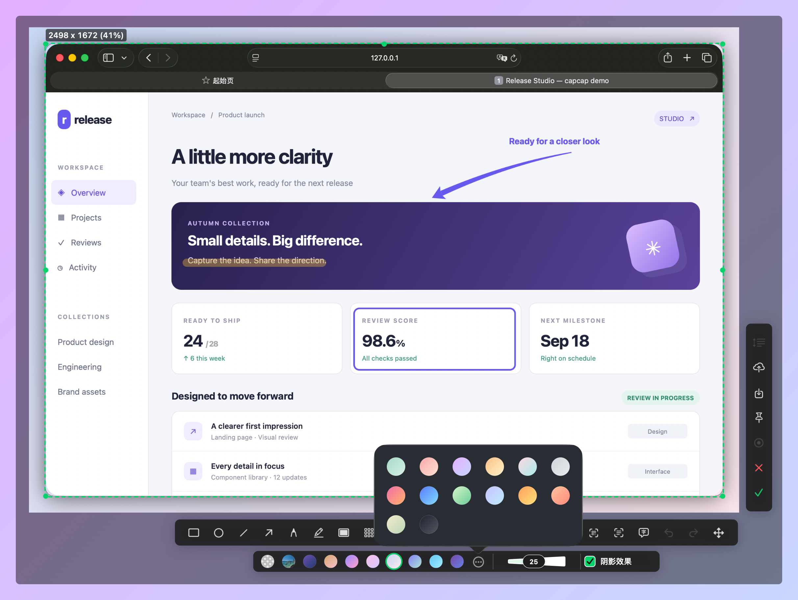The height and width of the screenshot is (600, 798).
Task: Open Safari share button
Action: coord(668,58)
